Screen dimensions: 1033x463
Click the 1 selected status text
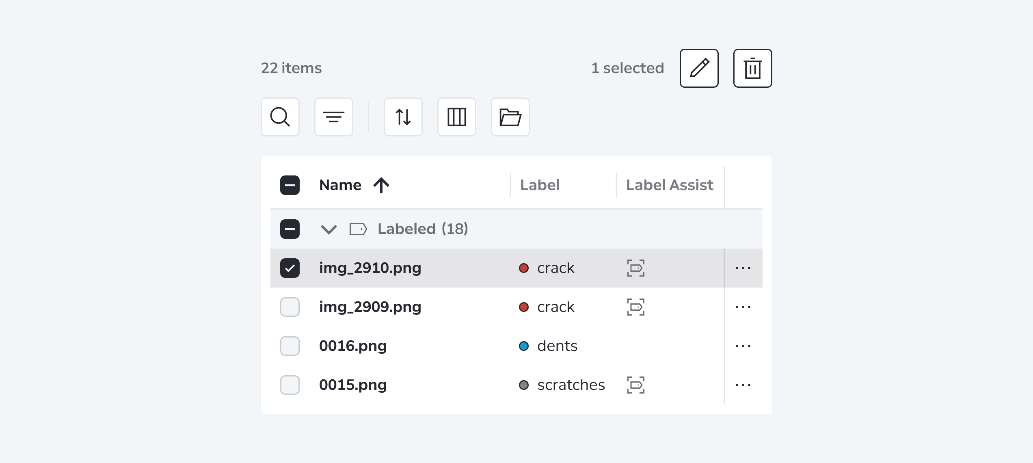[x=627, y=68]
